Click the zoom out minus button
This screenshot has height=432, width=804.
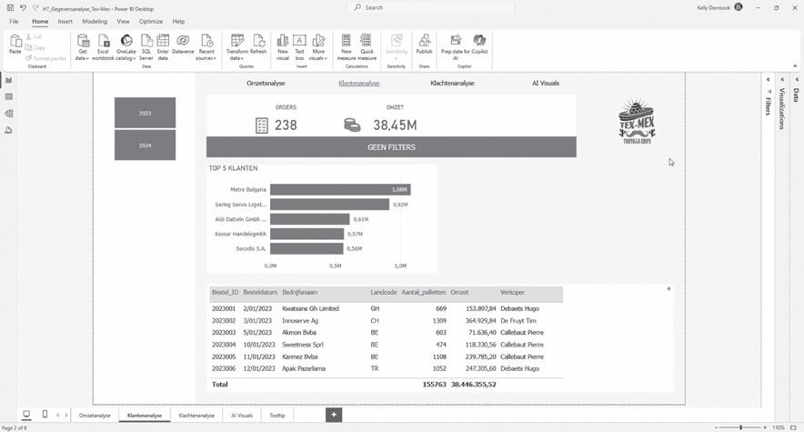(716, 427)
